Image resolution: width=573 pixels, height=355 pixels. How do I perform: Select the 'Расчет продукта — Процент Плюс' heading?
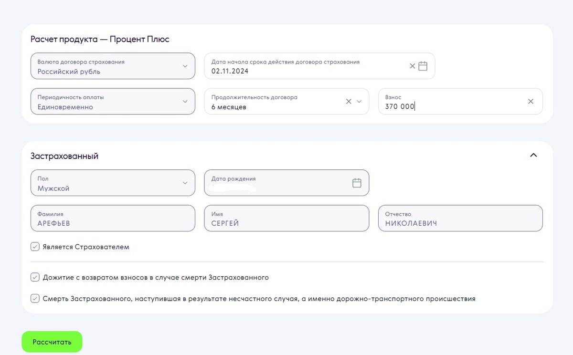point(99,39)
